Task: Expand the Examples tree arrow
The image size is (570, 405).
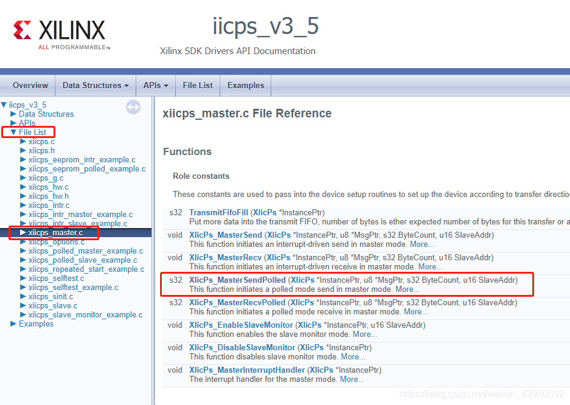Action: tap(13, 324)
